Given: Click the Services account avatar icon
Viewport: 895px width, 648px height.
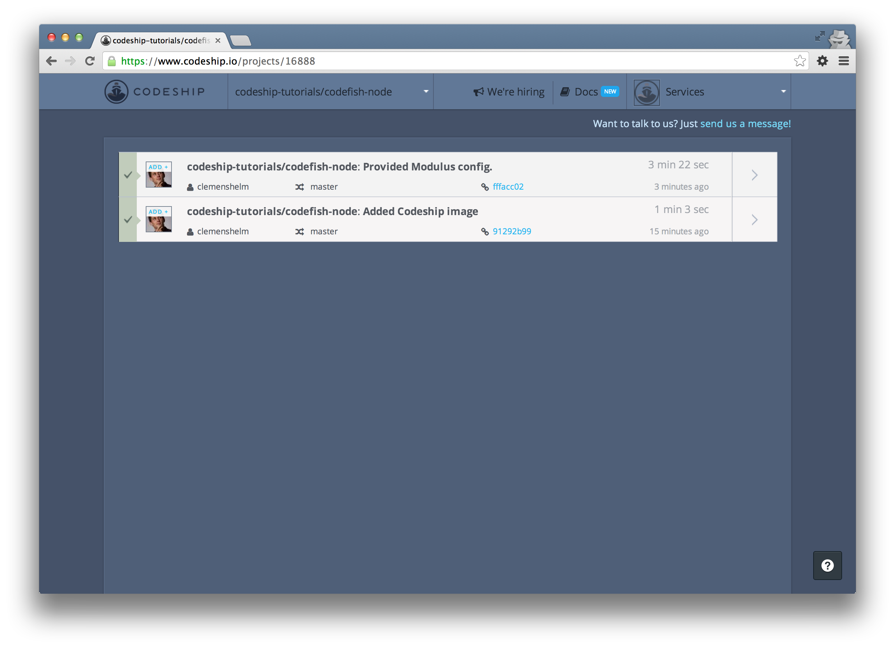Looking at the screenshot, I should pyautogui.click(x=647, y=92).
